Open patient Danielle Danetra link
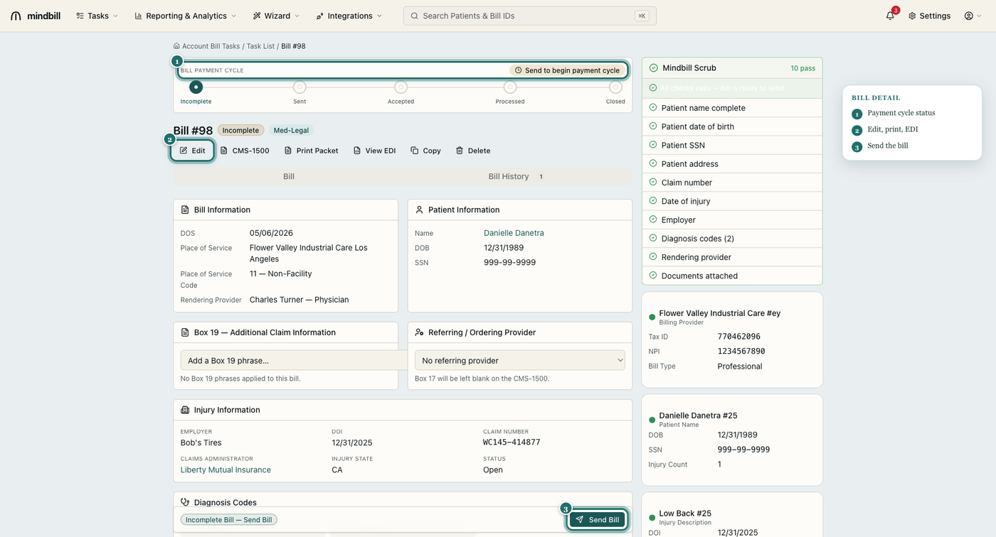 (514, 233)
